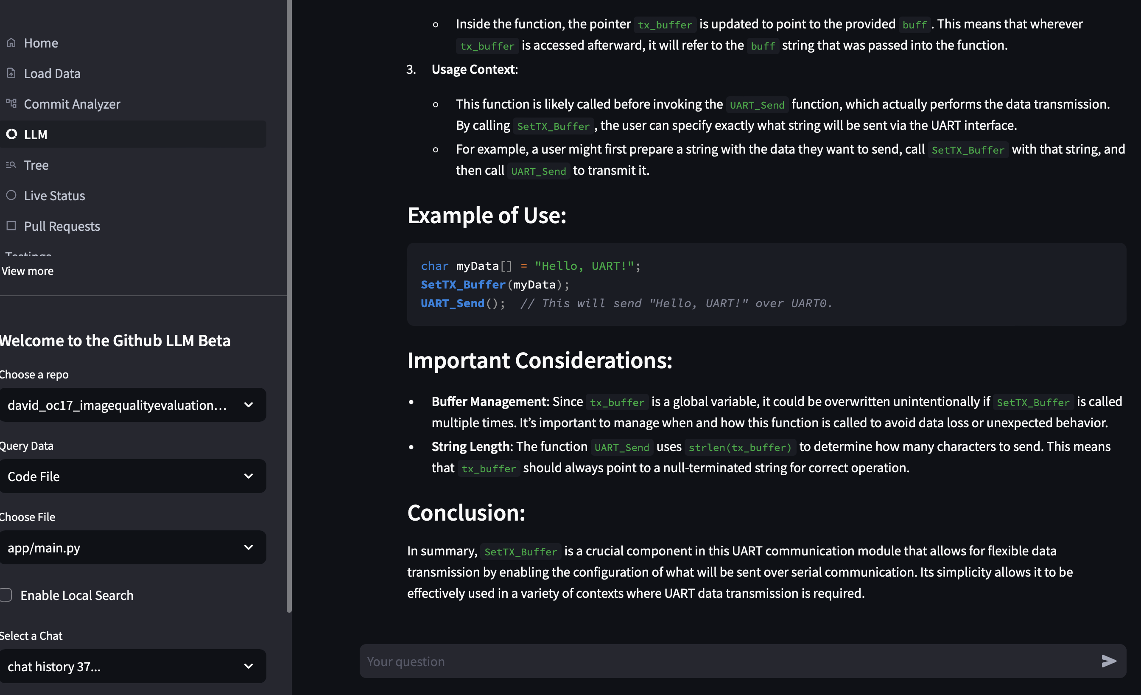Open the Load Data page
This screenshot has width=1141, height=695.
[x=52, y=73]
